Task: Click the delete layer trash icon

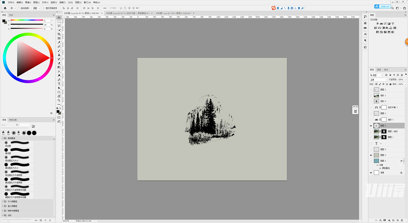Action: pyautogui.click(x=402, y=220)
